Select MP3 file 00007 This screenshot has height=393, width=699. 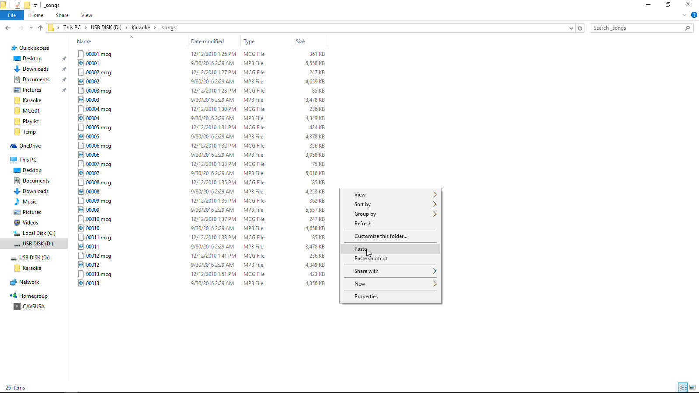tap(93, 173)
